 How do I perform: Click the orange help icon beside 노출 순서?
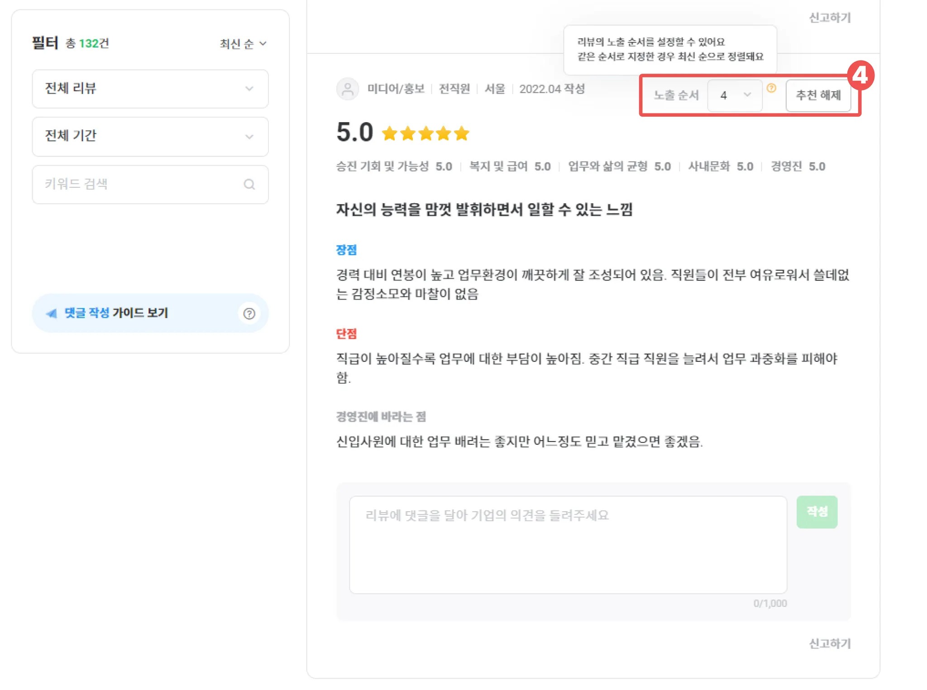pyautogui.click(x=771, y=88)
